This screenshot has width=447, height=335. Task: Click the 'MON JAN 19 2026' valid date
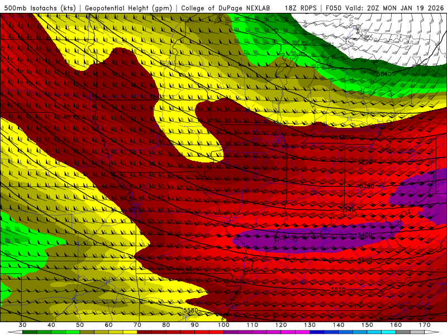click(413, 8)
